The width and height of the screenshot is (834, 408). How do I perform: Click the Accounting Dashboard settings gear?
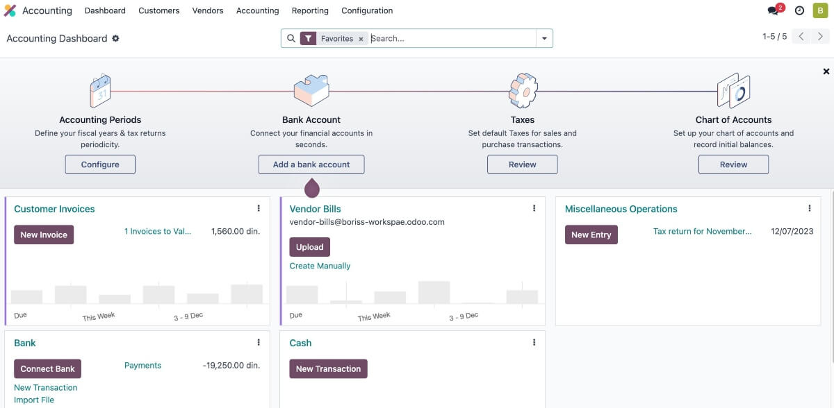[x=115, y=38]
